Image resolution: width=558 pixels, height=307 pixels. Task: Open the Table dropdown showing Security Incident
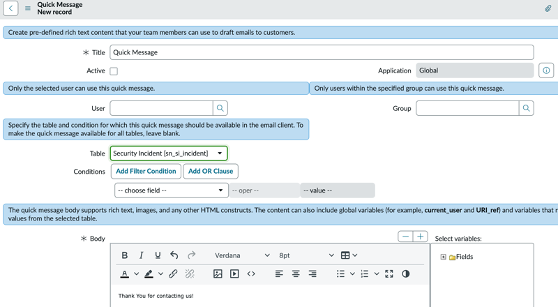point(169,153)
